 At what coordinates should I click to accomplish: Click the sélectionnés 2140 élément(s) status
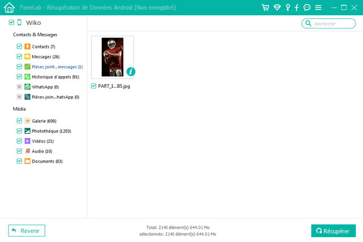pos(178,234)
